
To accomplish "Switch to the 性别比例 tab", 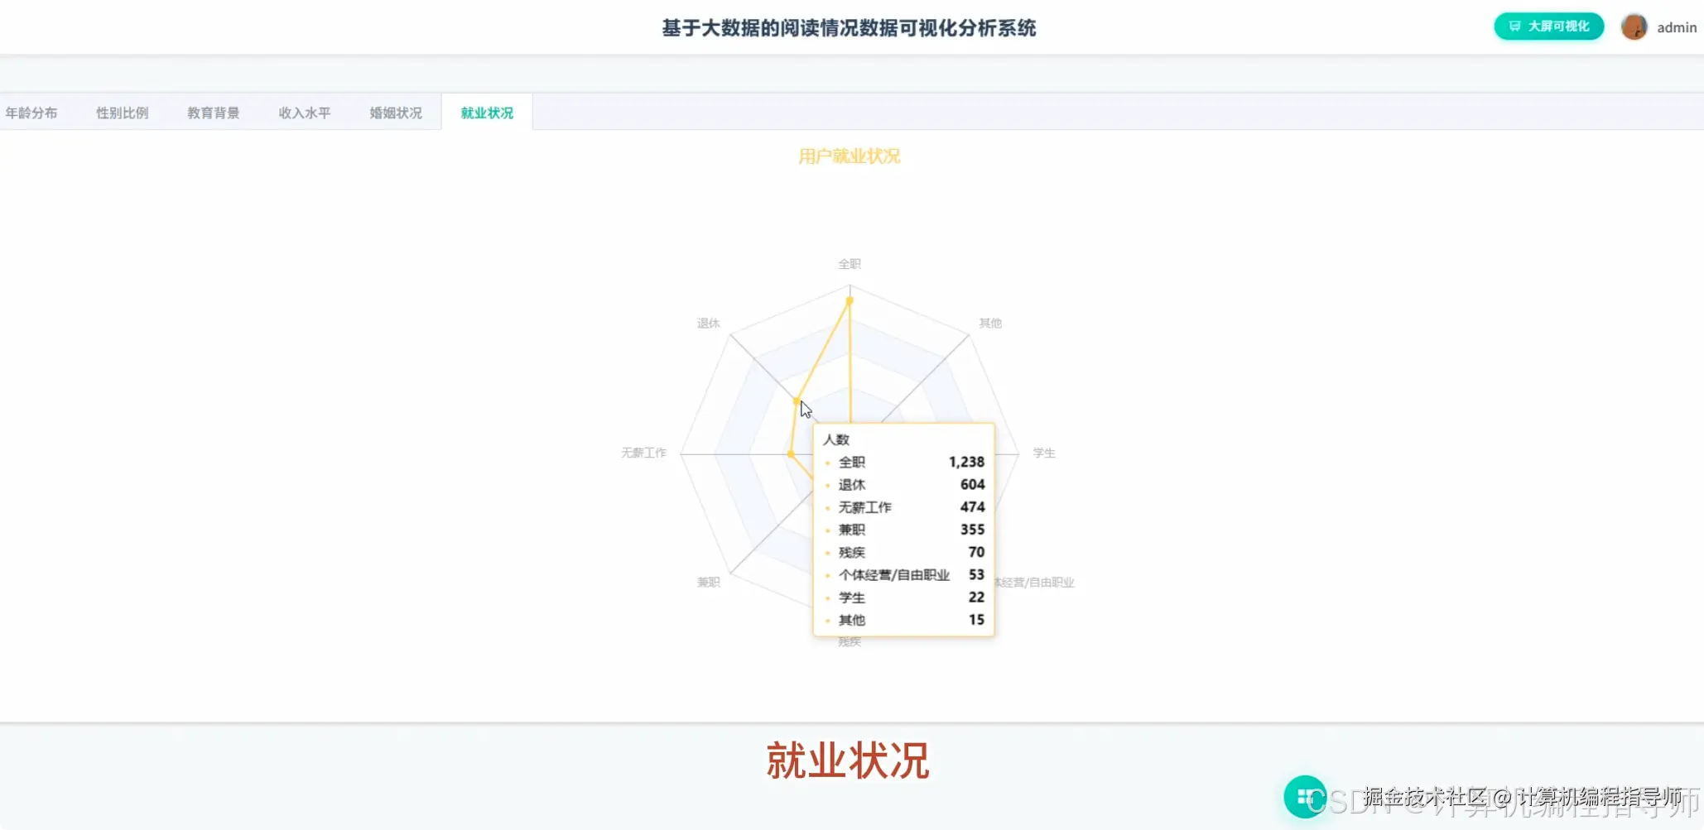I will point(122,112).
